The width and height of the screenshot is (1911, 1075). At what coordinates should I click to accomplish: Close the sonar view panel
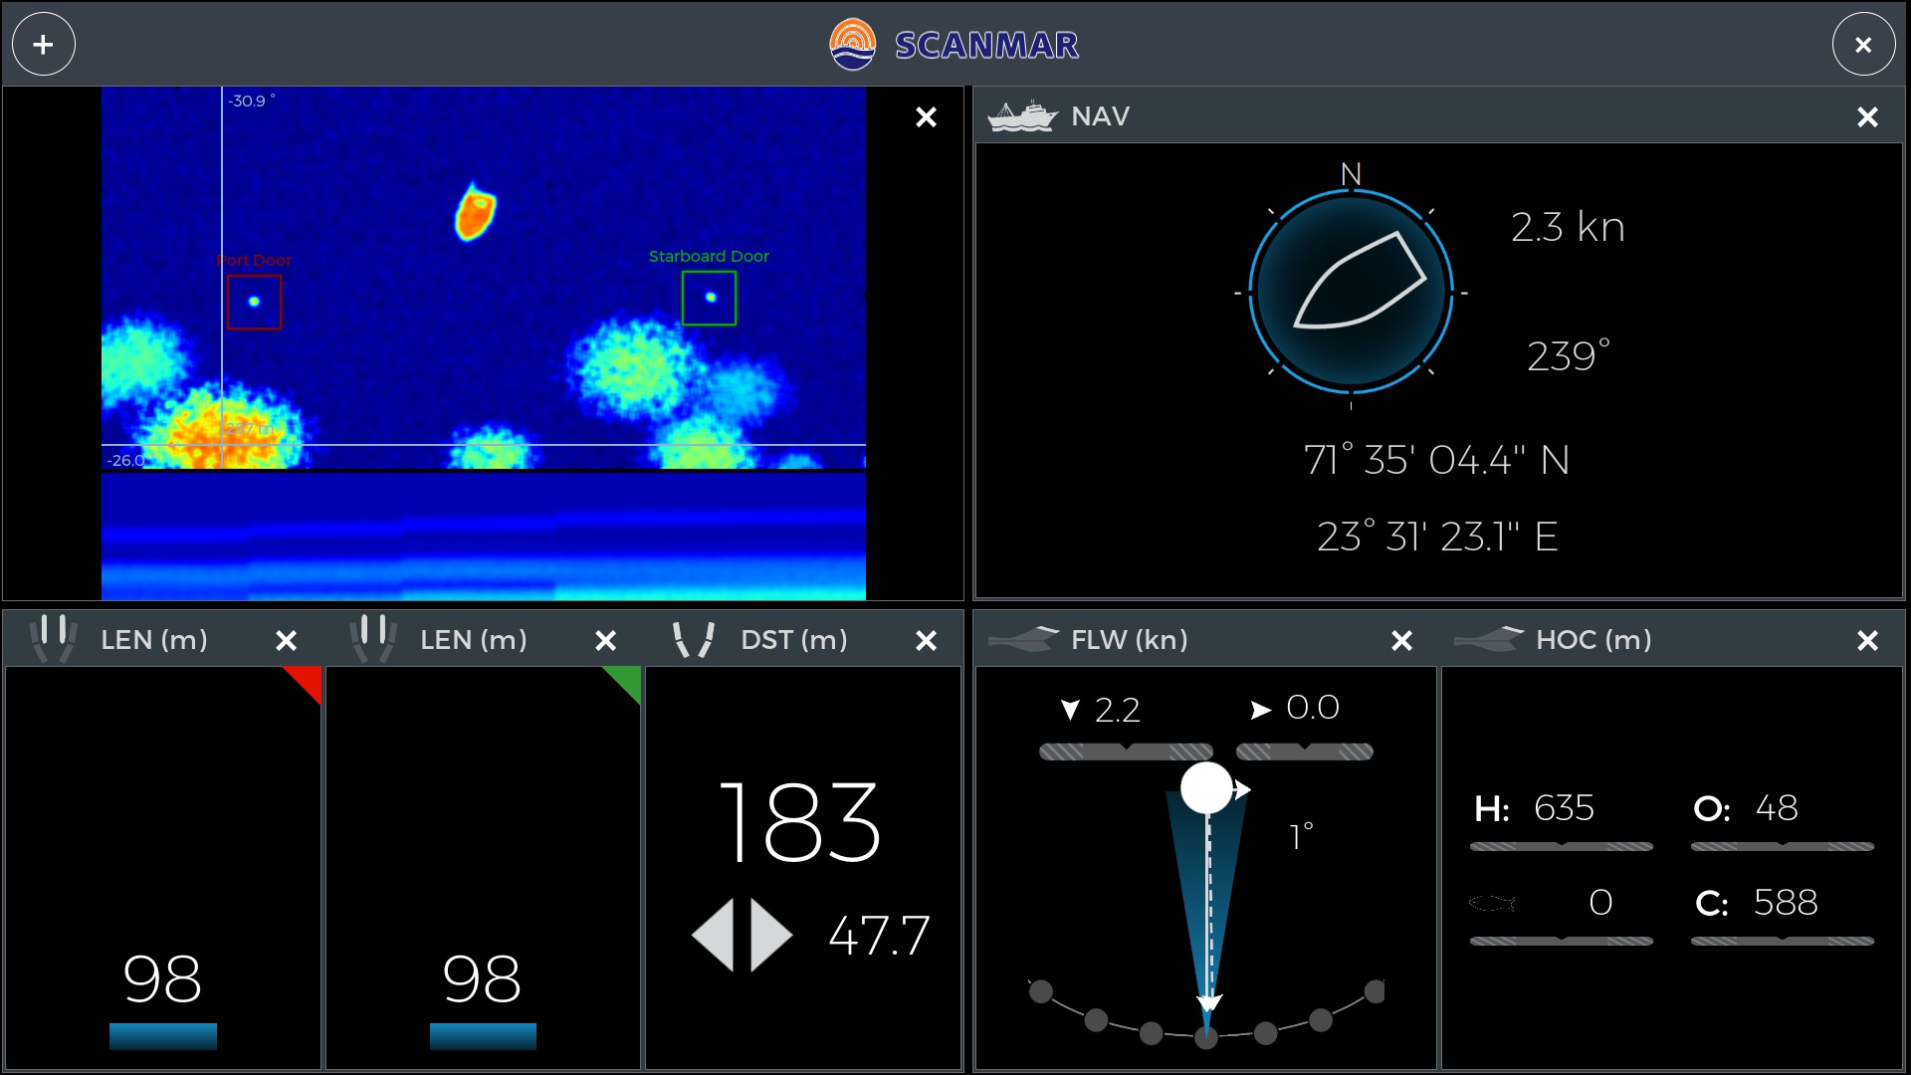[x=926, y=117]
